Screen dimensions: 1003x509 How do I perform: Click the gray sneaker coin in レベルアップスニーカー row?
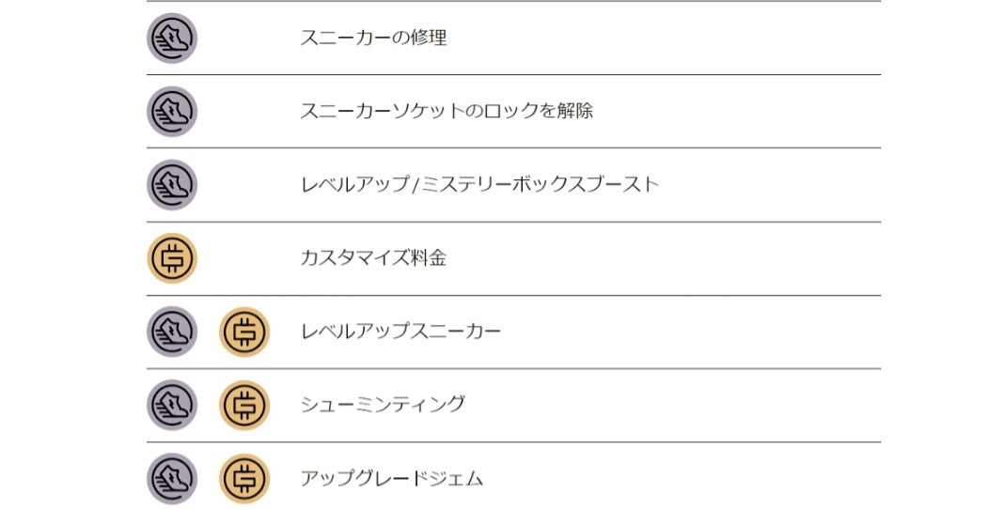point(171,332)
